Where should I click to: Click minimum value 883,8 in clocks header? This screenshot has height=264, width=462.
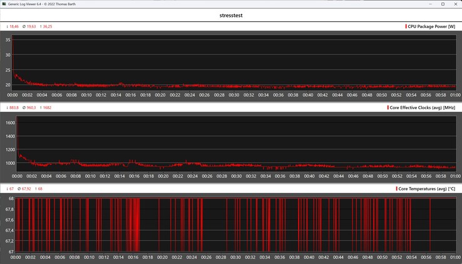13,108
